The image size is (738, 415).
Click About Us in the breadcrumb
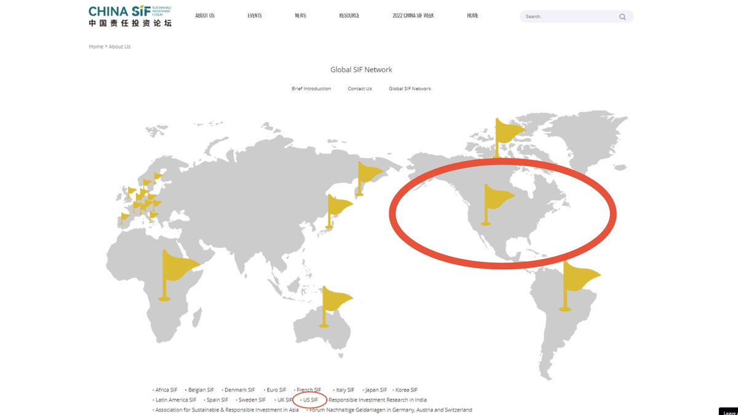[x=119, y=47]
